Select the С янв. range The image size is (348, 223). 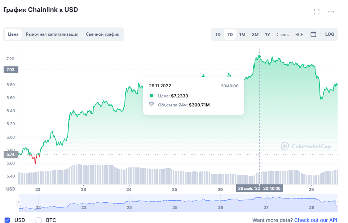pos(282,35)
